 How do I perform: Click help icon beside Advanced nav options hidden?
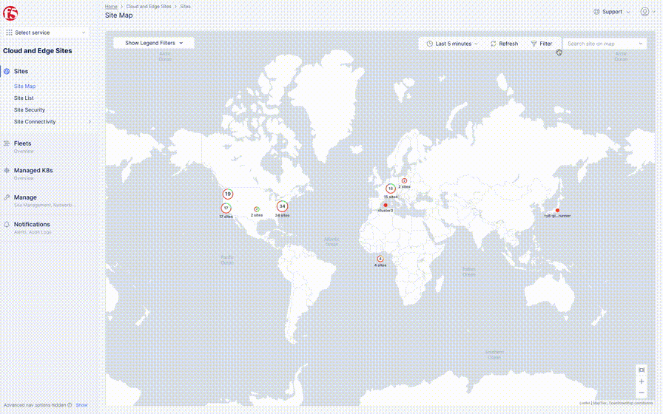pos(70,405)
